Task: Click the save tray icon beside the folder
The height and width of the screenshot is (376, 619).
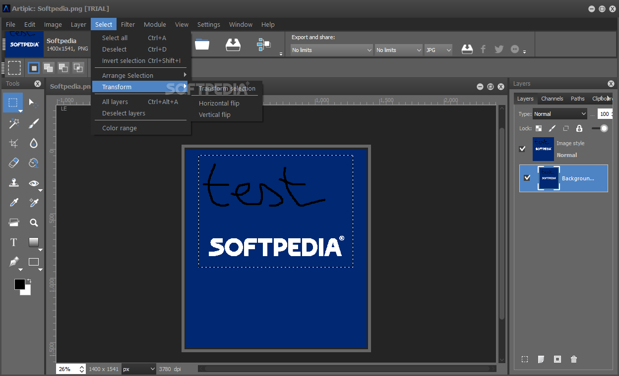Action: point(233,45)
